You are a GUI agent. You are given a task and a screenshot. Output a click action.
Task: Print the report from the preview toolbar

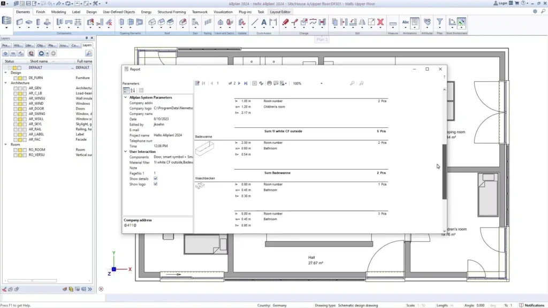click(x=268, y=83)
